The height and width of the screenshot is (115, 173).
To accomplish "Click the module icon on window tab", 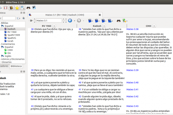I will 30,15.
